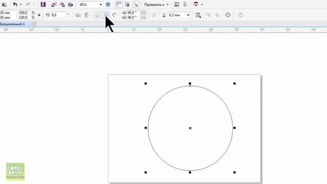This screenshot has height=184, width=327.
Task: Click the bottom-right selection handle of the circle
Action: (235, 172)
